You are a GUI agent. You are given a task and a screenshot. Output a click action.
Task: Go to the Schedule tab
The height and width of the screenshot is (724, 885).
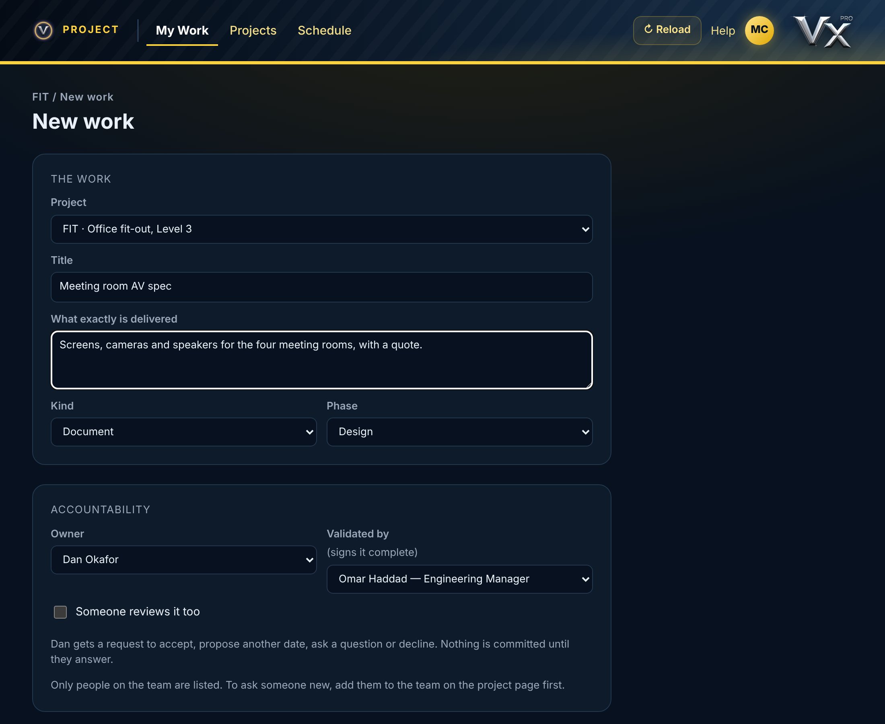coord(325,31)
